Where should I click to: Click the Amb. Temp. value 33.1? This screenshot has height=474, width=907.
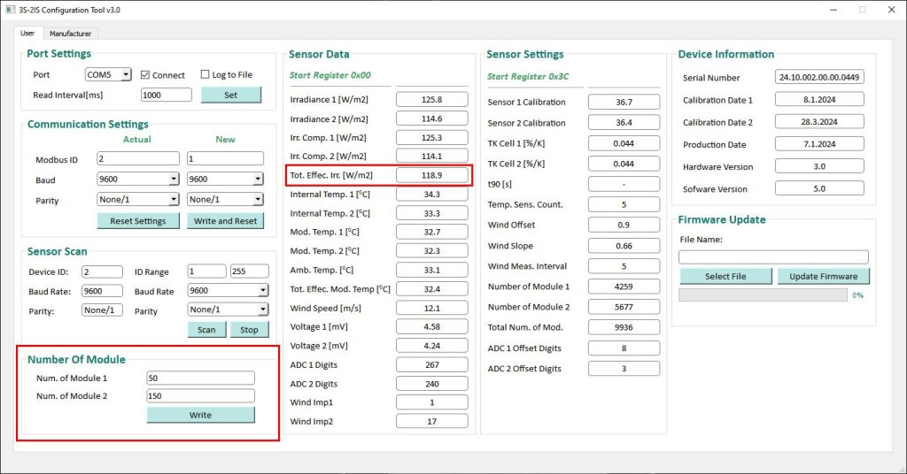click(x=432, y=270)
